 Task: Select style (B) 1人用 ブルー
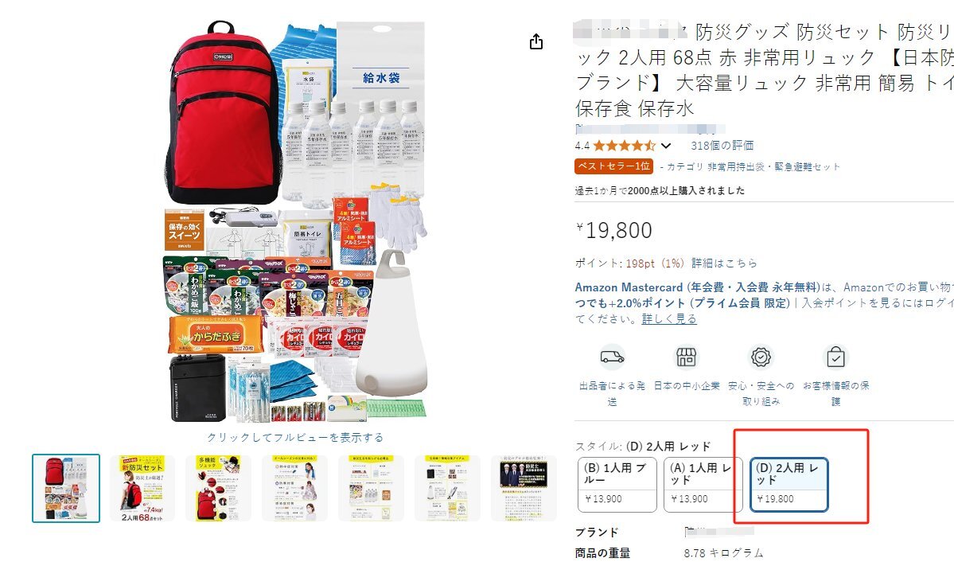(x=617, y=485)
